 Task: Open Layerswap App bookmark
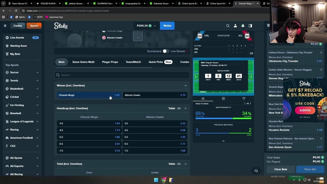tap(54, 17)
